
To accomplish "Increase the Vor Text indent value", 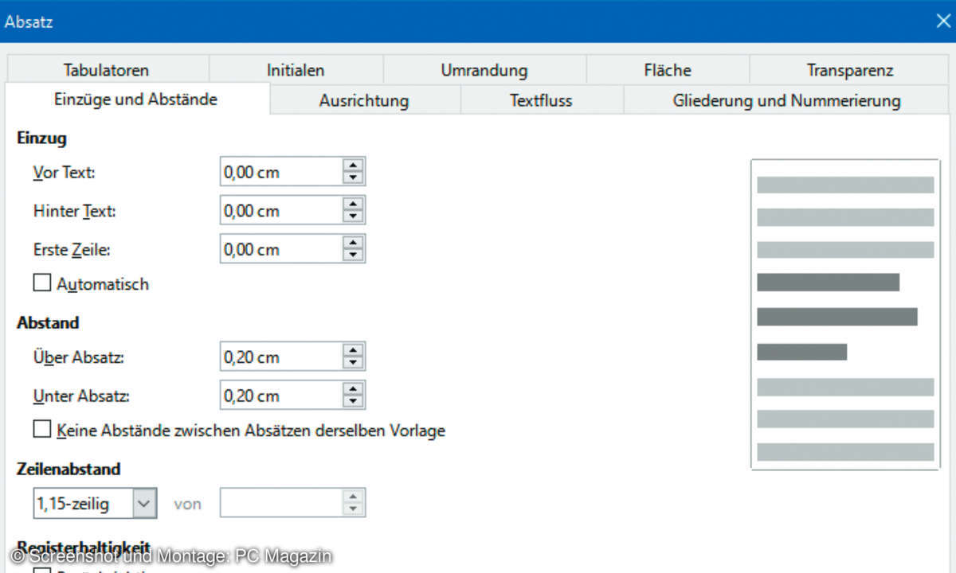I will [x=353, y=166].
